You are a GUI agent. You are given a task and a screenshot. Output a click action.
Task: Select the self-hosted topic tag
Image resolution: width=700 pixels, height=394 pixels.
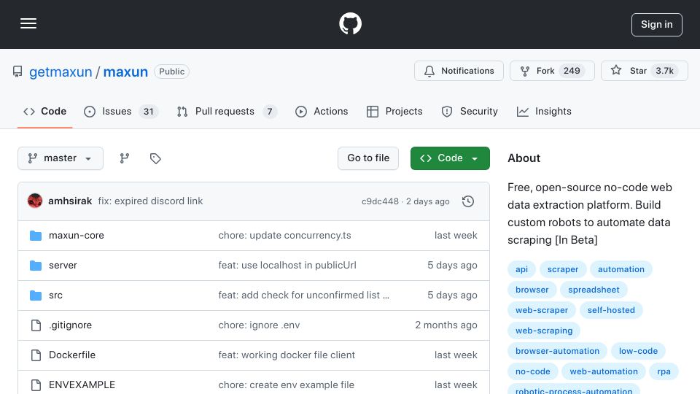point(611,310)
